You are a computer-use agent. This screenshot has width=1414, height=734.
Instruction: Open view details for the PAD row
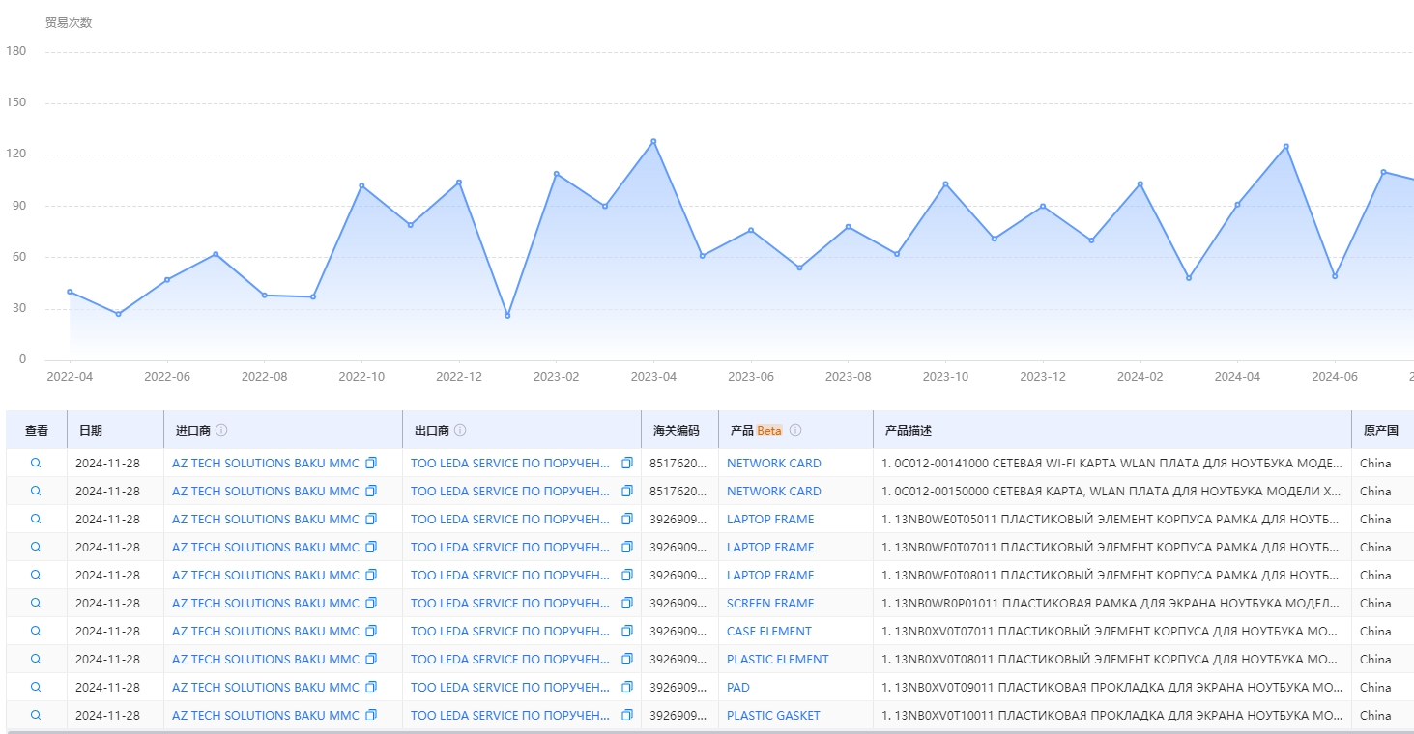tap(36, 687)
